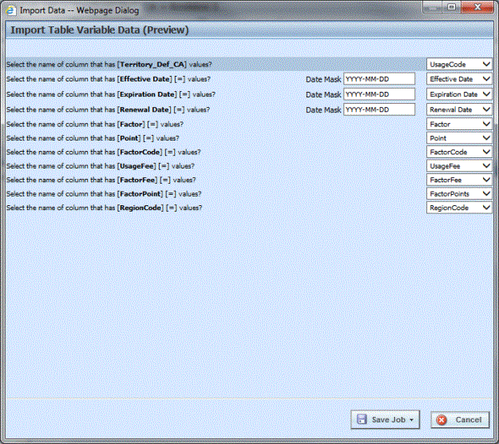This screenshot has width=499, height=444.
Task: Click the [FactorPoint] question text
Action: pyautogui.click(x=104, y=194)
